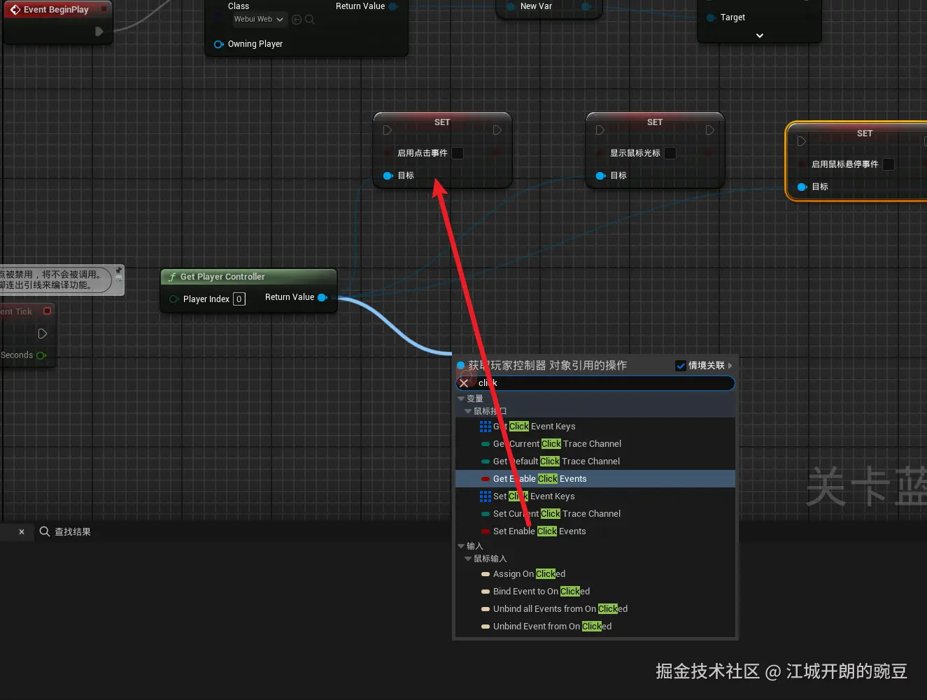The height and width of the screenshot is (700, 927).
Task: Collapse the 输入 category in the action menu
Action: (461, 546)
